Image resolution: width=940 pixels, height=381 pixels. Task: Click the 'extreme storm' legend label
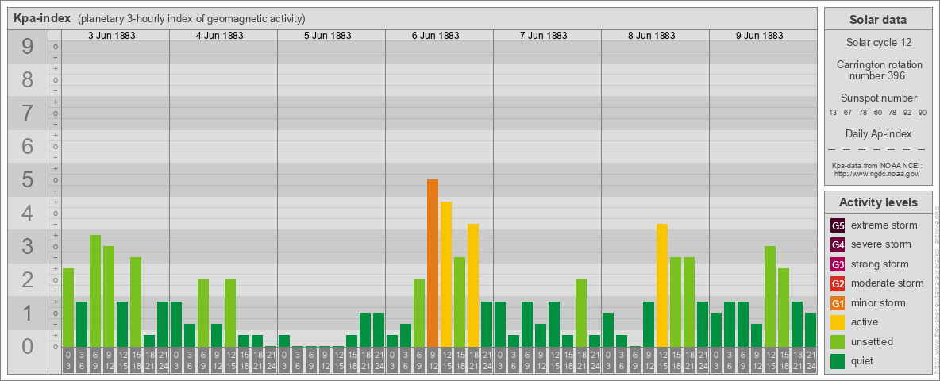point(884,225)
